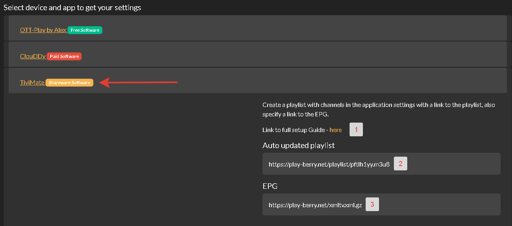Click the number 3 marker beside EPG URL
Screen dimensions: 512x226
[x=372, y=204]
